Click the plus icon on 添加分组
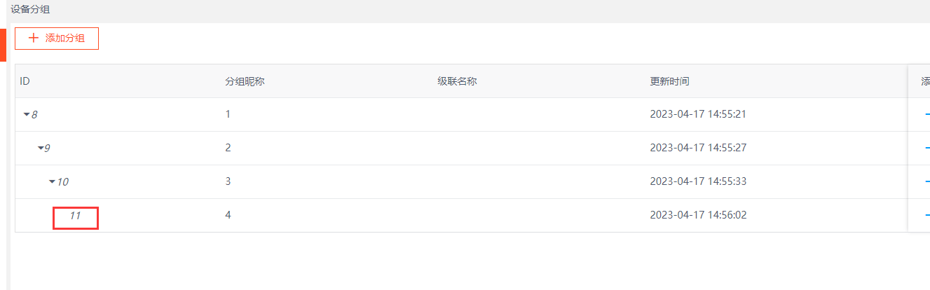The height and width of the screenshot is (290, 930). (33, 39)
